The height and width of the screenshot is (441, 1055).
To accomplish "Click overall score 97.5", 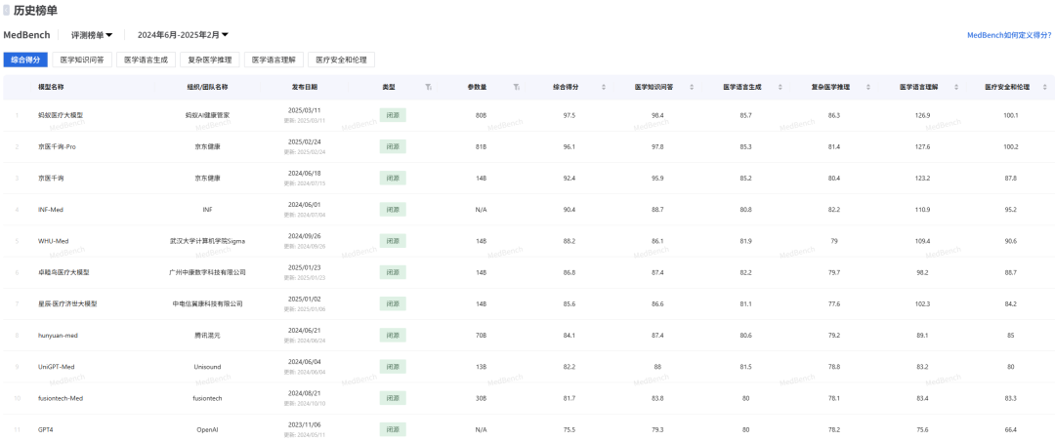I will [570, 115].
